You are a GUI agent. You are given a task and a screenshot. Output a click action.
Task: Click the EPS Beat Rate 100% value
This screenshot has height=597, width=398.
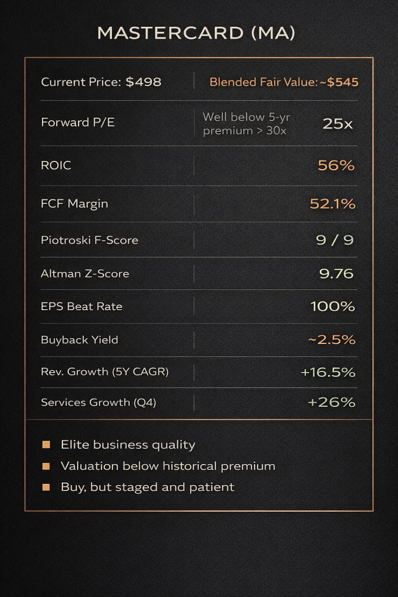coord(332,306)
